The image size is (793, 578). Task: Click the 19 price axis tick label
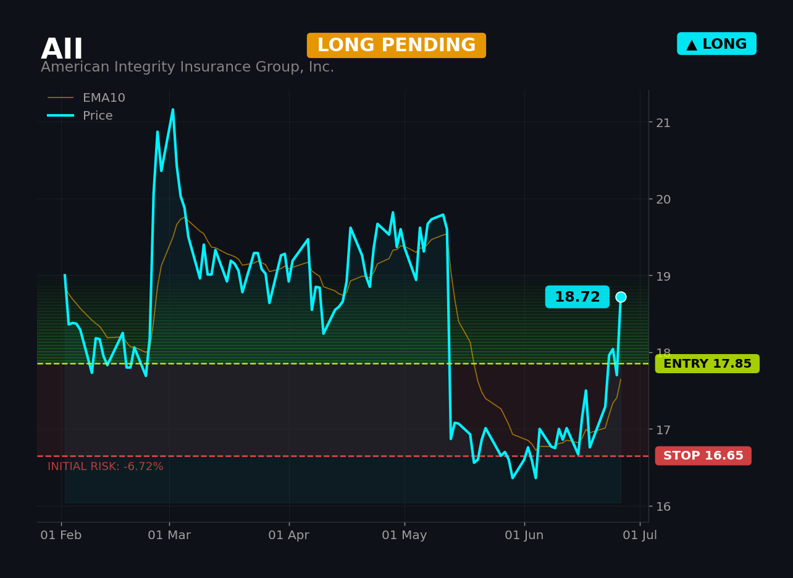(663, 276)
